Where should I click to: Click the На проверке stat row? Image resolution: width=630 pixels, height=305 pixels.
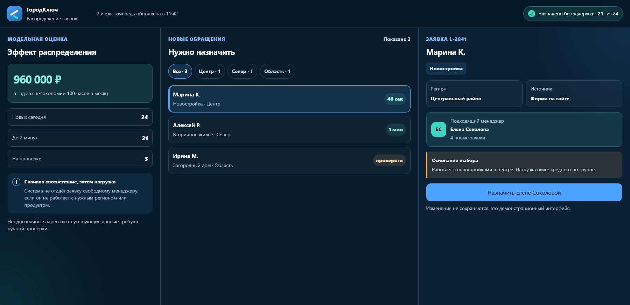click(x=80, y=159)
